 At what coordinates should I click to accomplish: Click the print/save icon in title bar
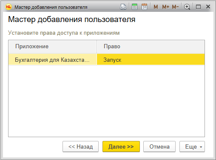click(123, 7)
